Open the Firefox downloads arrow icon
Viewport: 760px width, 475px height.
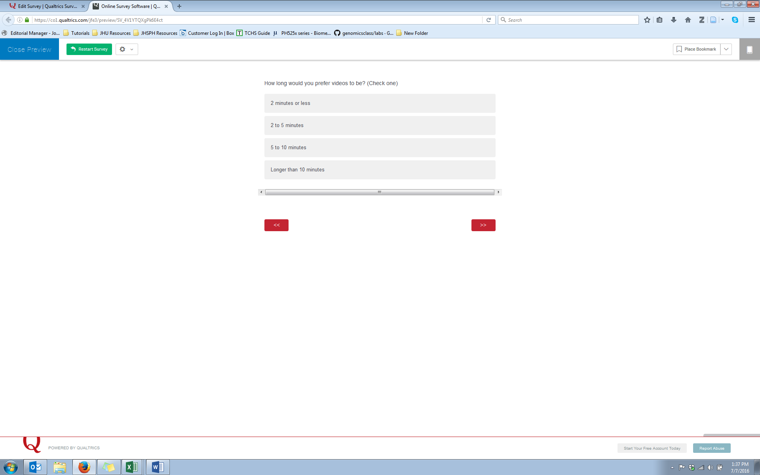(673, 20)
